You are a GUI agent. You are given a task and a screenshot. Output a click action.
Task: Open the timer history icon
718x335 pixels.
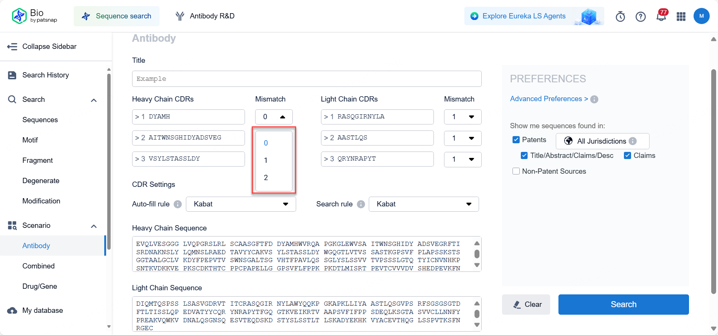620,17
